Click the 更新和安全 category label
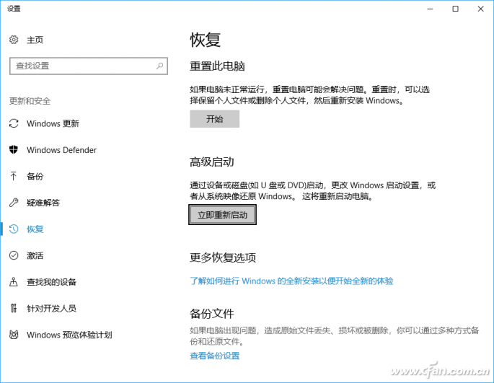This screenshot has height=383, width=494. pos(30,101)
